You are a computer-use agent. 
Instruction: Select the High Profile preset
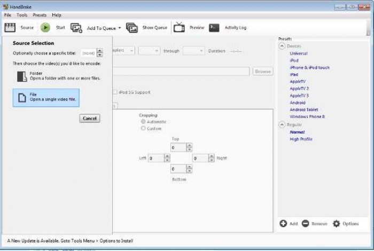301,139
